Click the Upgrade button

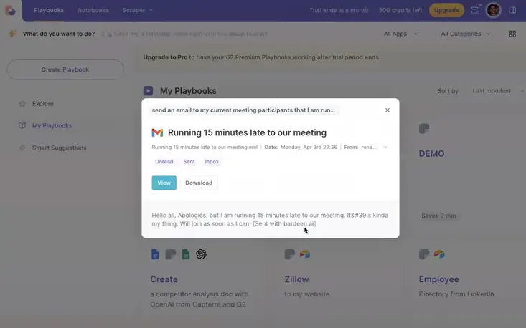(446, 10)
